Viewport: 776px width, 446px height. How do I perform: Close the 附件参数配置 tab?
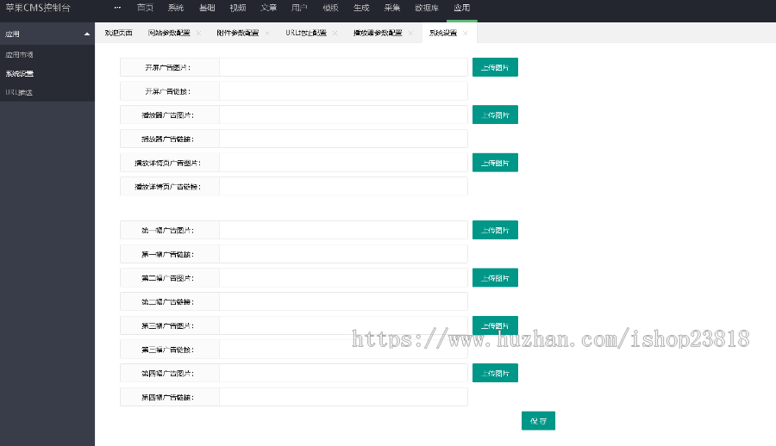pyautogui.click(x=267, y=33)
